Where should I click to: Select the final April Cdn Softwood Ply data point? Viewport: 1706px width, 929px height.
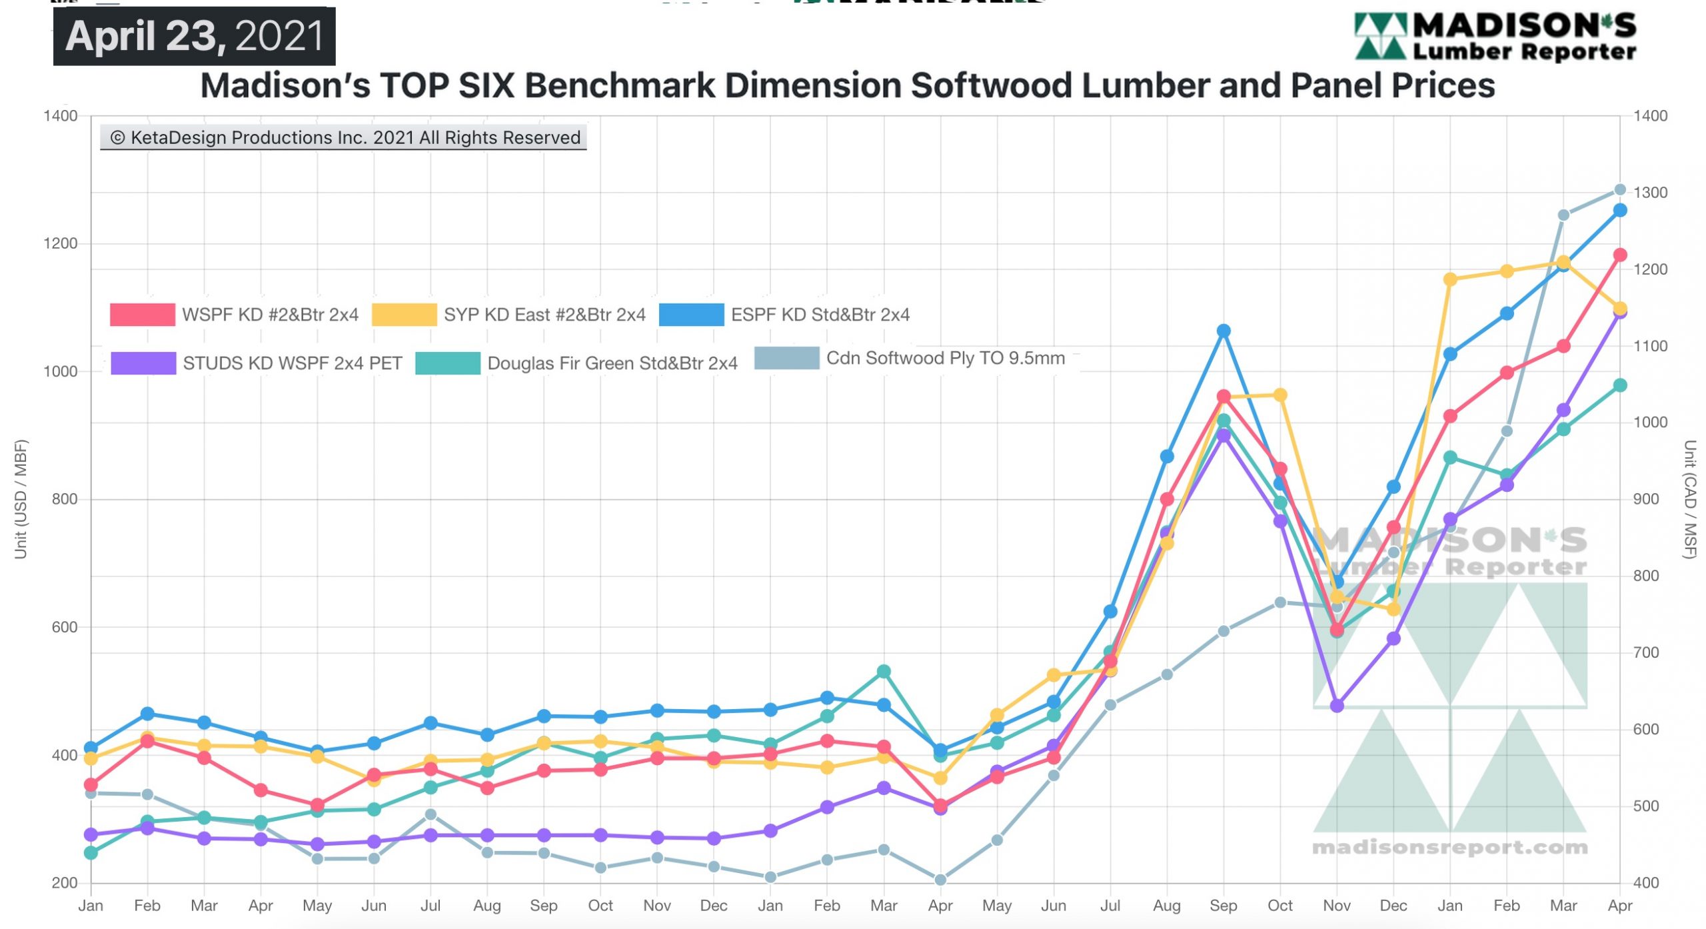(1620, 190)
